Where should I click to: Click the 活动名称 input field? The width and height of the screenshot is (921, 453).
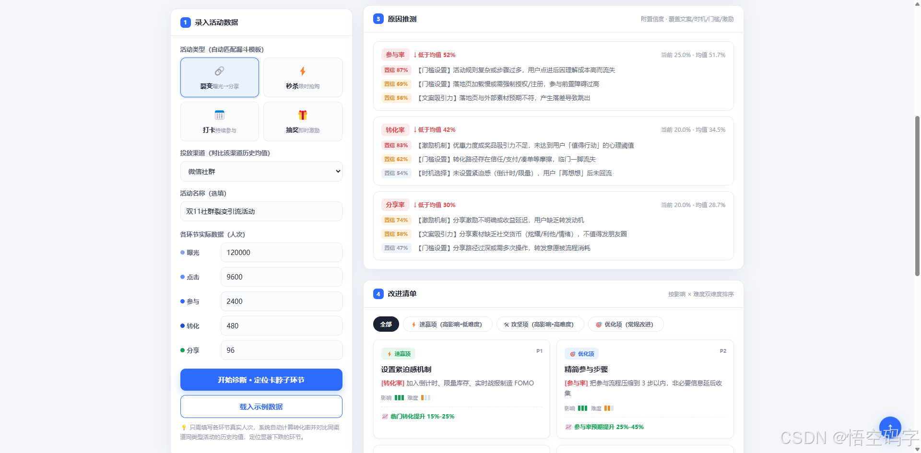(x=261, y=211)
